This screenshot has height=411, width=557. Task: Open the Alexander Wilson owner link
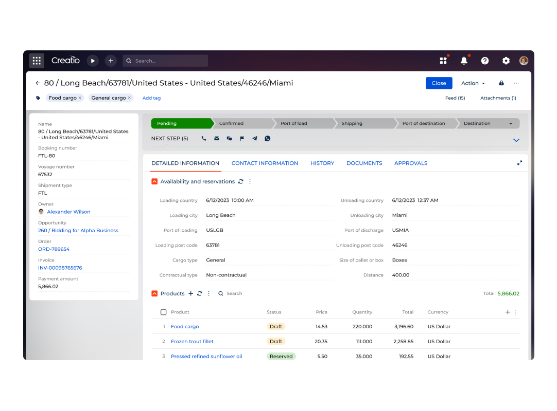[x=68, y=212]
